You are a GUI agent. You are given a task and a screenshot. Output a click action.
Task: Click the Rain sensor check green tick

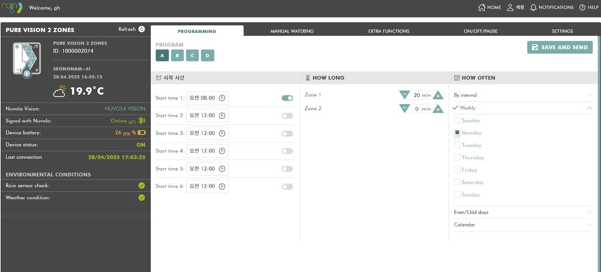point(142,185)
